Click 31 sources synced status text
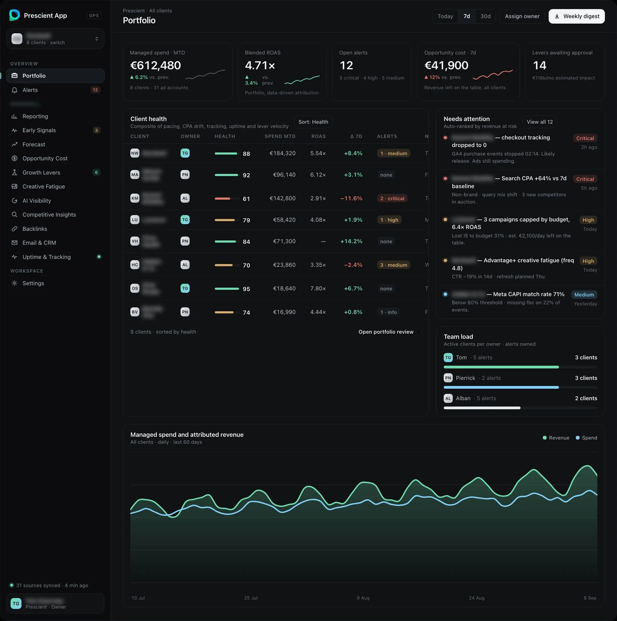Image resolution: width=617 pixels, height=621 pixels. click(x=52, y=585)
